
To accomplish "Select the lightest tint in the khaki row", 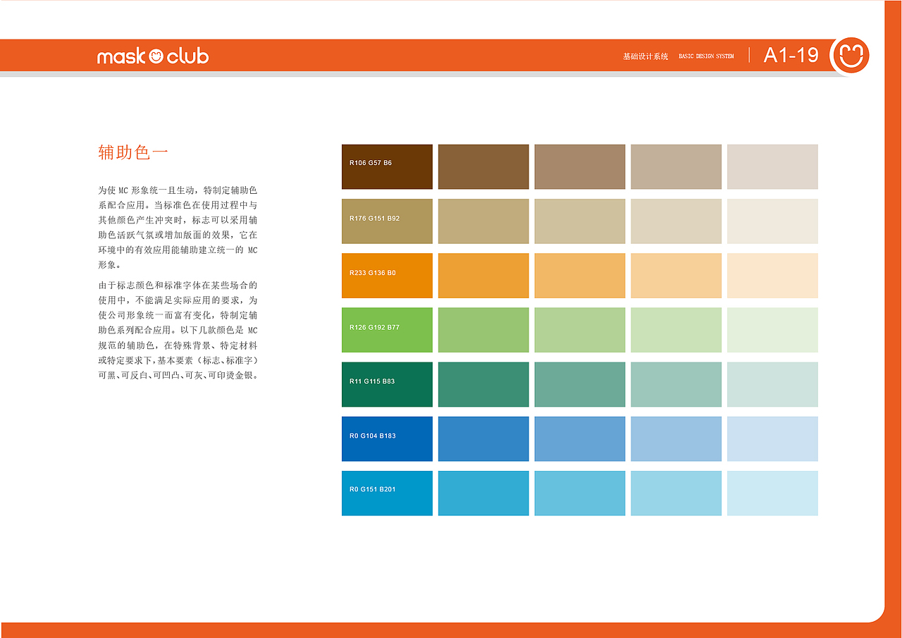I will [x=772, y=221].
